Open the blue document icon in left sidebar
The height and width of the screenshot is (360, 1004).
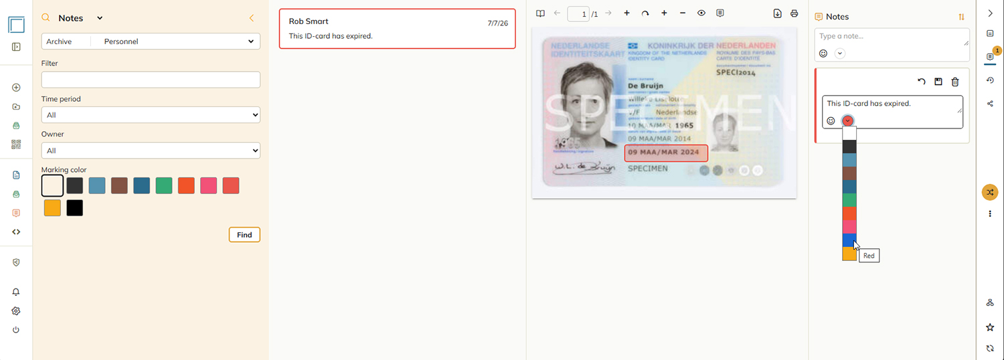click(16, 175)
